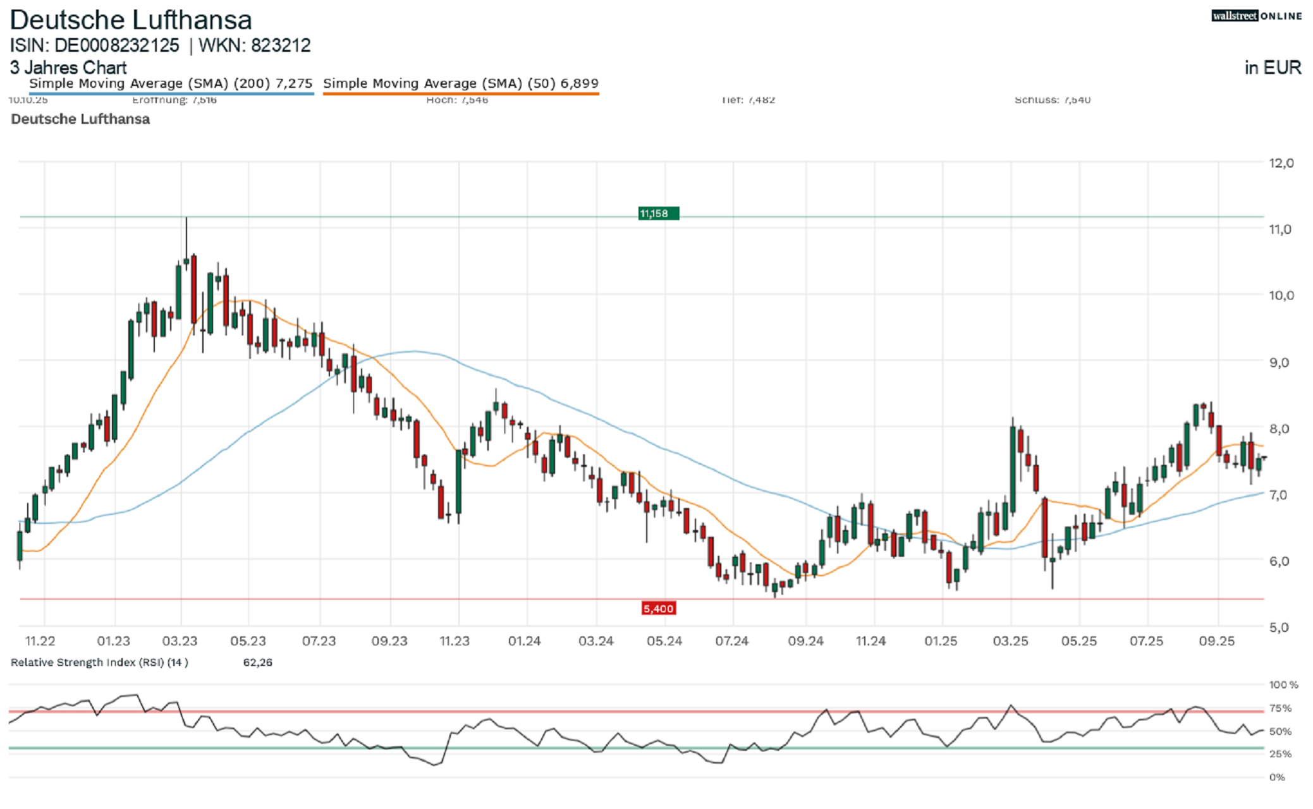
Task: Click the red 5,400 low price label
Action: 658,609
